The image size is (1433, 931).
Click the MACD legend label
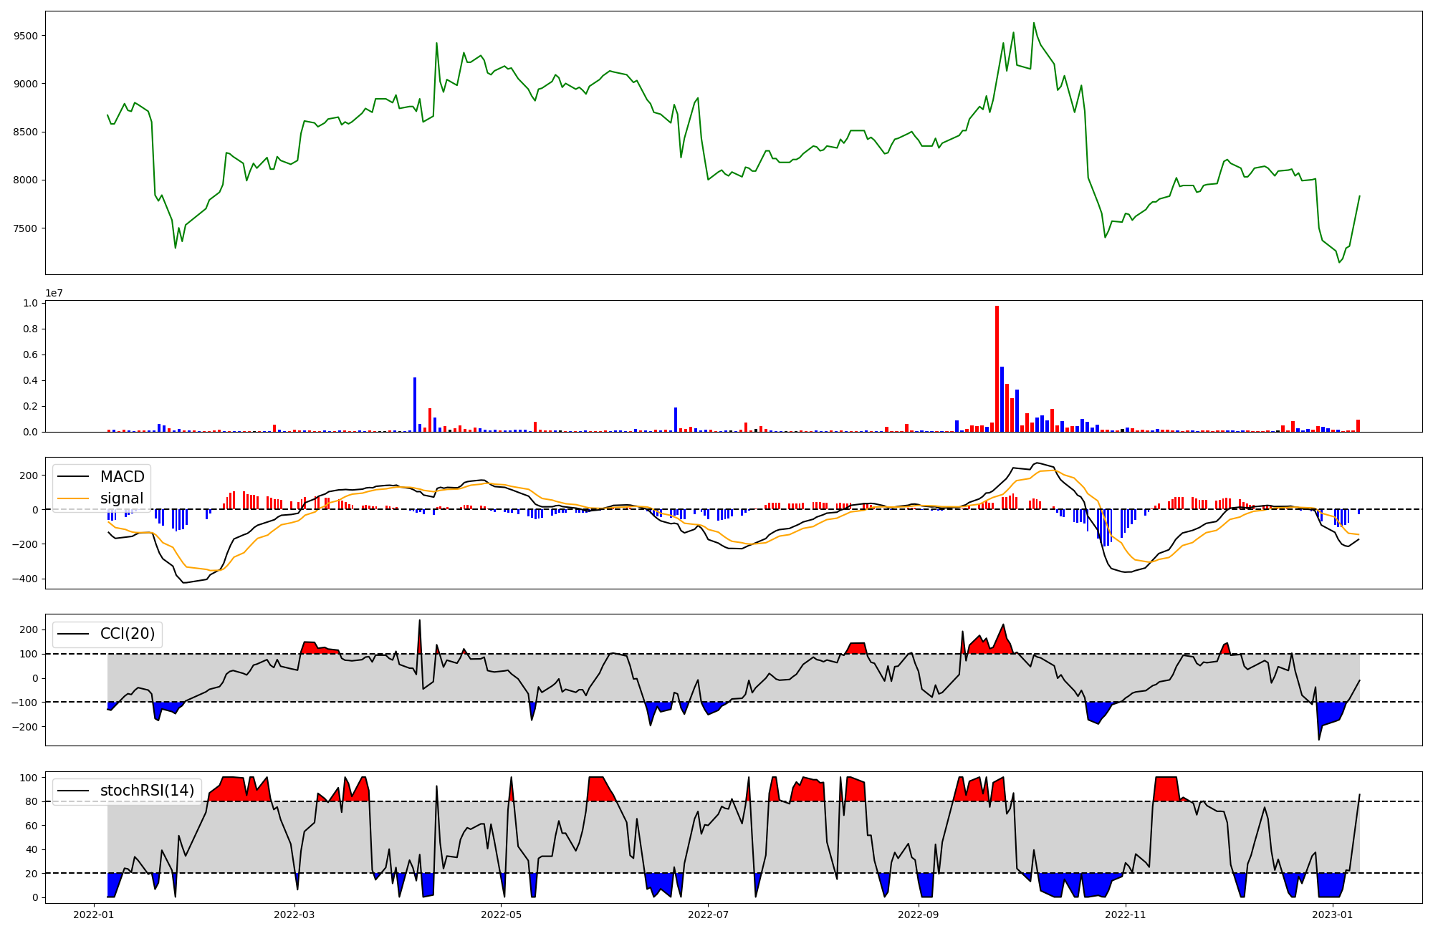pyautogui.click(x=122, y=477)
